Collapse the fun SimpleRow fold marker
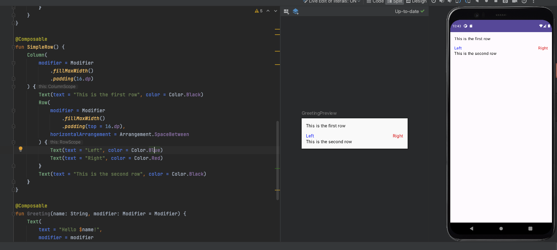The height and width of the screenshot is (250, 557). click(x=14, y=47)
